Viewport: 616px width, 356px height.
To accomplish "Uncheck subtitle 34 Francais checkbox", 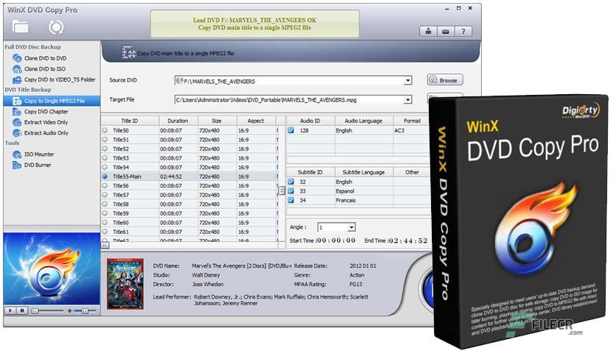I will point(291,200).
